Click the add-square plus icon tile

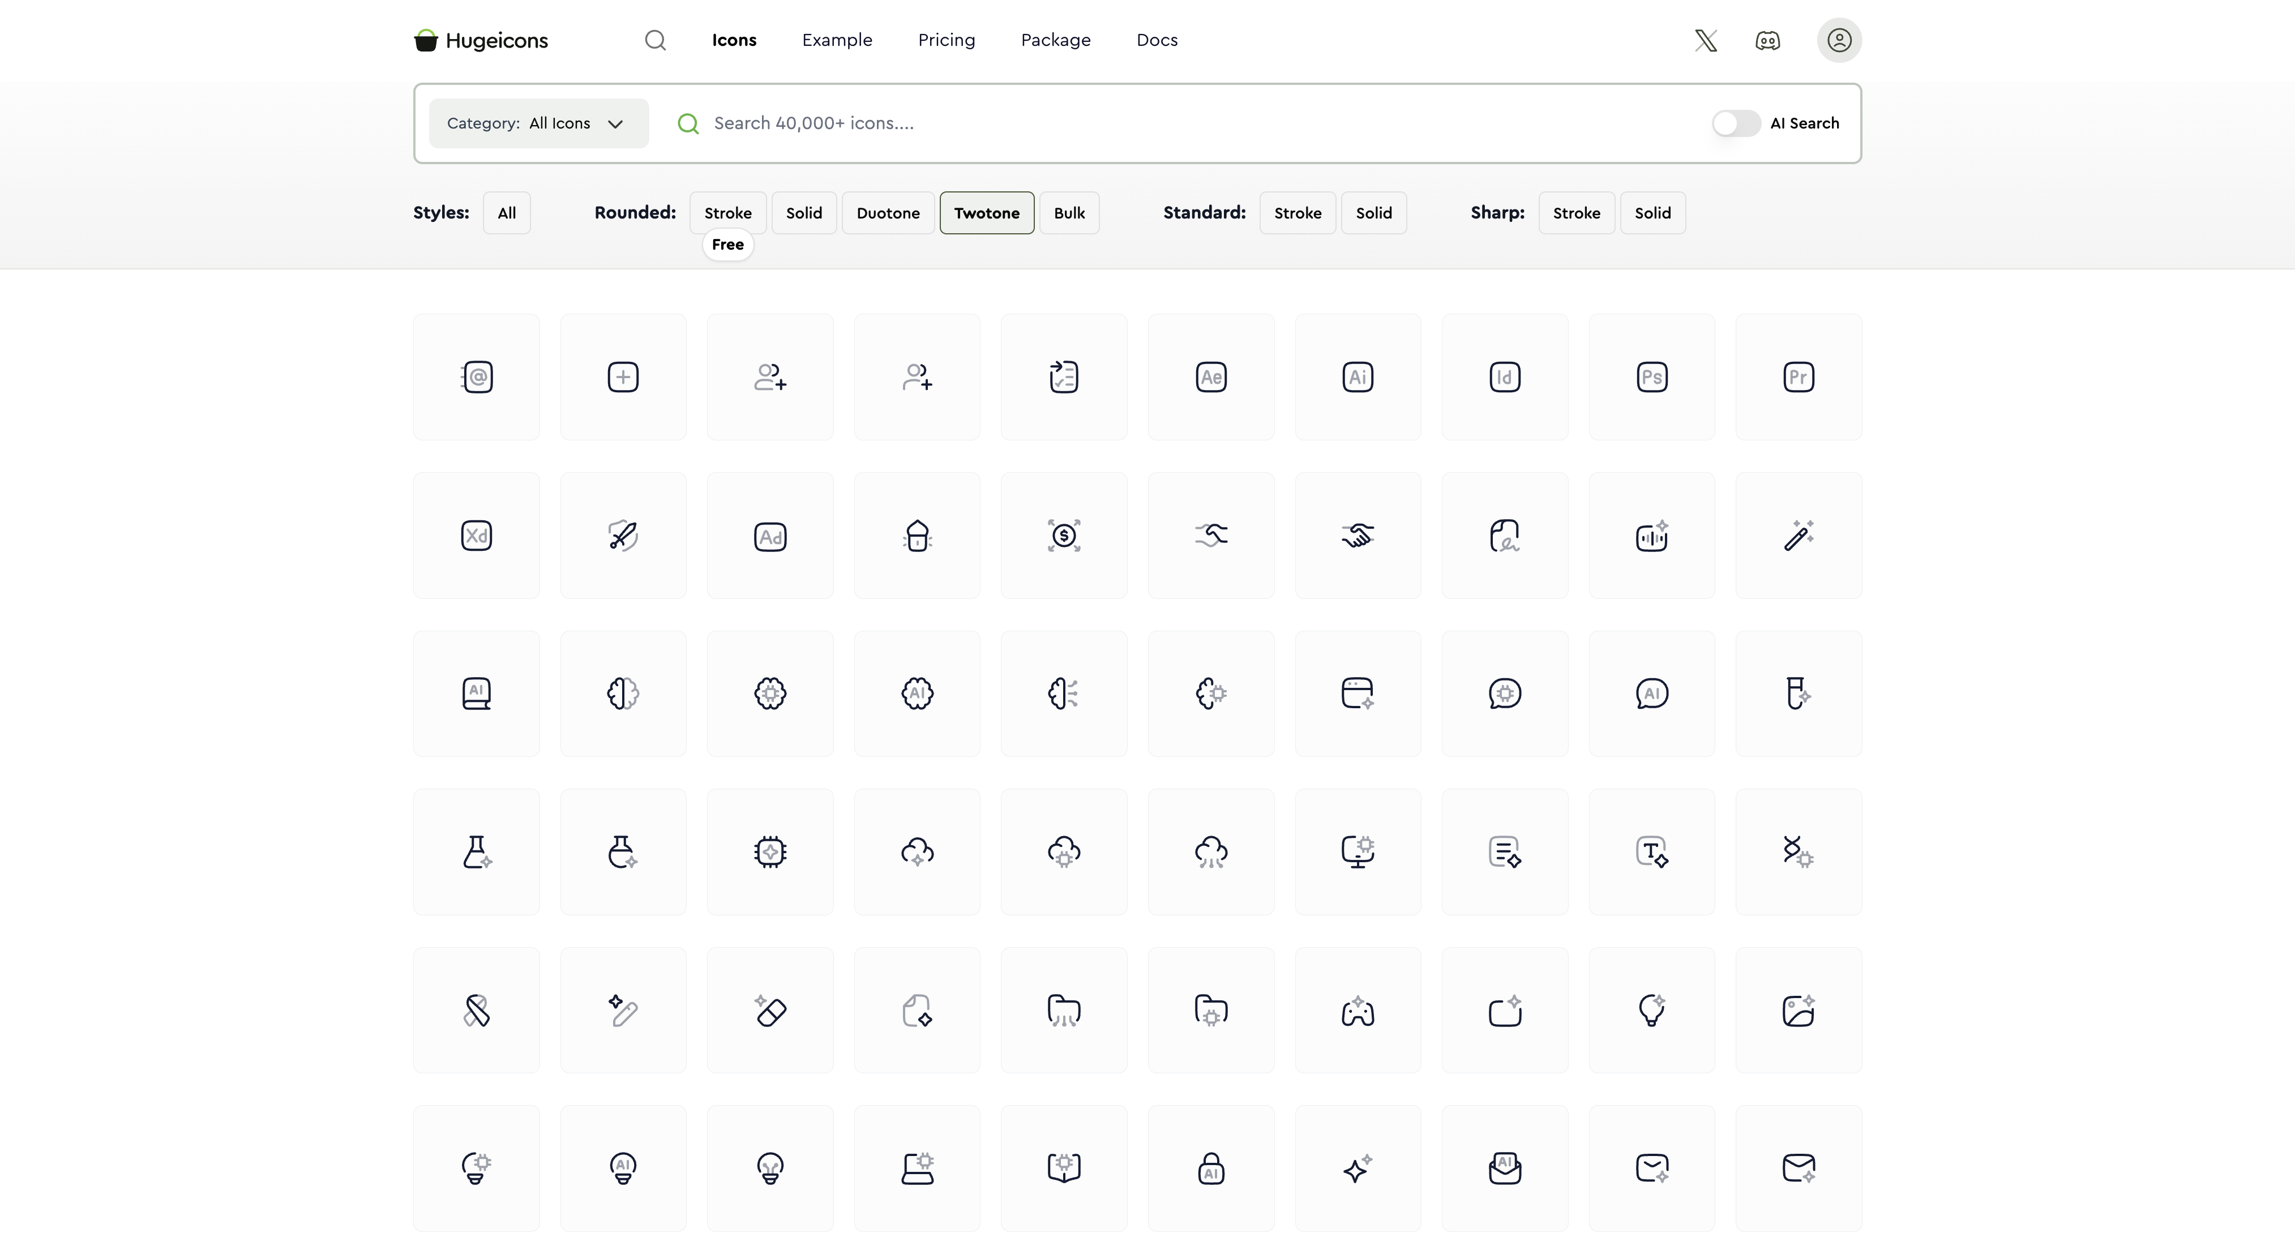[x=623, y=377]
